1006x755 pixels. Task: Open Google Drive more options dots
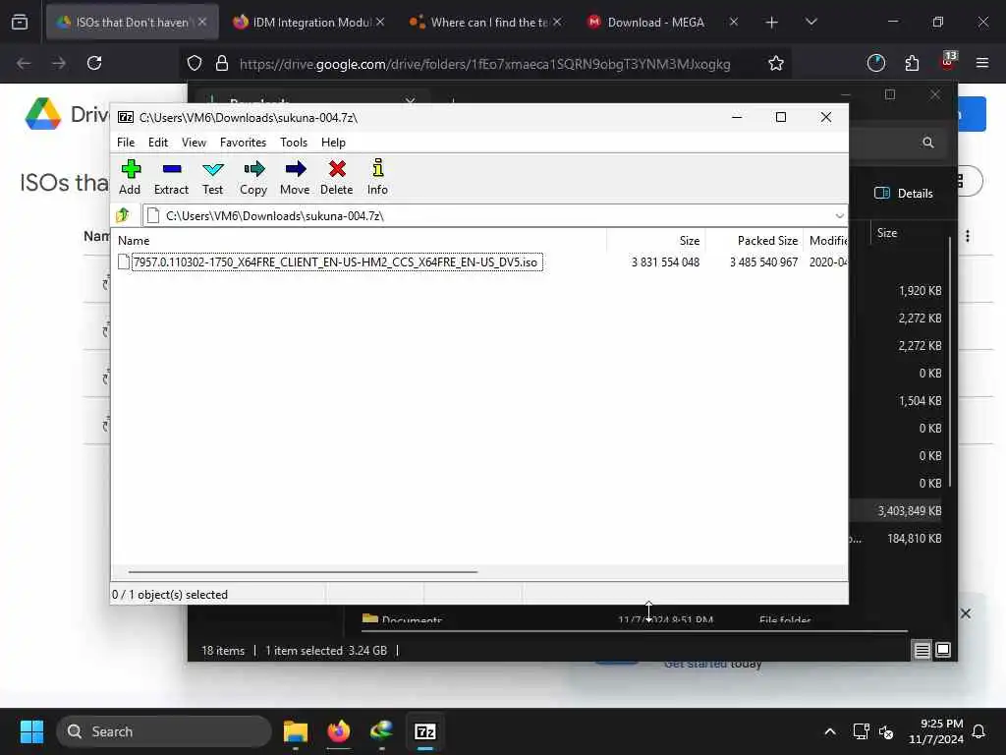point(968,236)
